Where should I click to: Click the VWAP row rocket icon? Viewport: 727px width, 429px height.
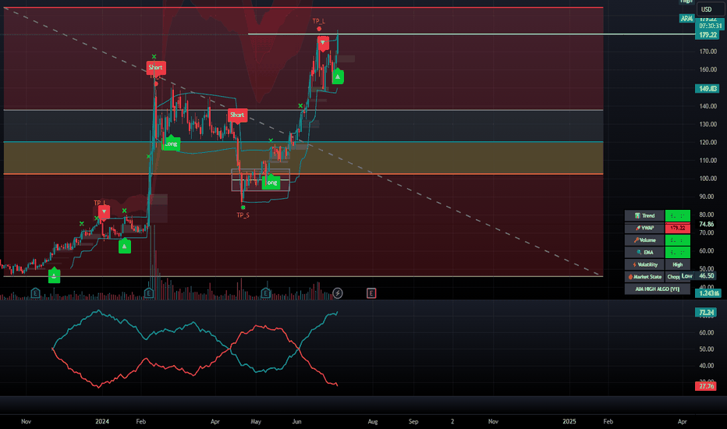[638, 229]
